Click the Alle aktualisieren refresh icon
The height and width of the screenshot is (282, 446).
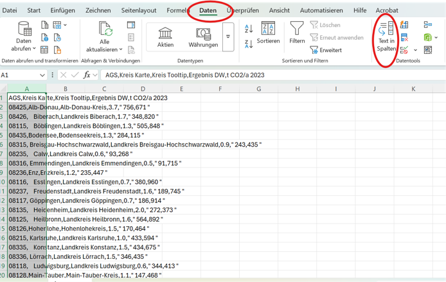tap(105, 29)
